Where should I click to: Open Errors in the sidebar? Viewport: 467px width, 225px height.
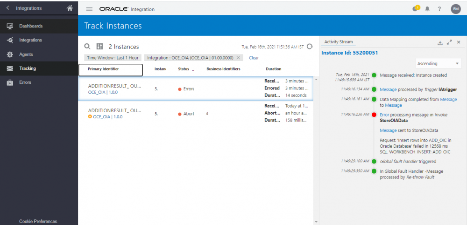[x=39, y=82]
